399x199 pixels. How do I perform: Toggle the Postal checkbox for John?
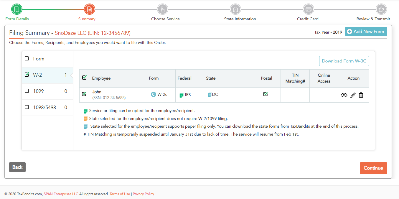(266, 94)
